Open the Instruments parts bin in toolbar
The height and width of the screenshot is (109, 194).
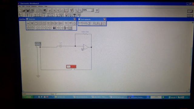pos(79,15)
